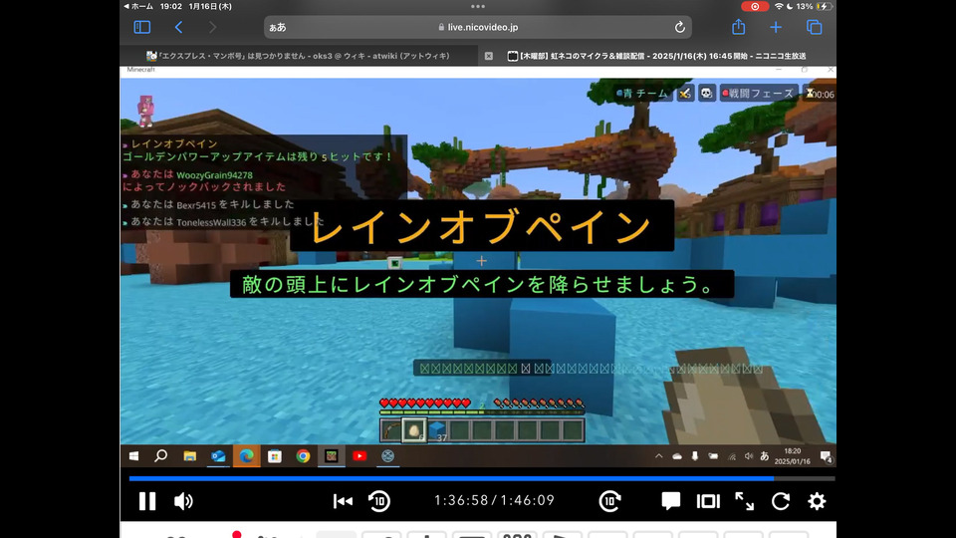
Task: Seek on the blue playback progress bar
Action: click(482, 479)
